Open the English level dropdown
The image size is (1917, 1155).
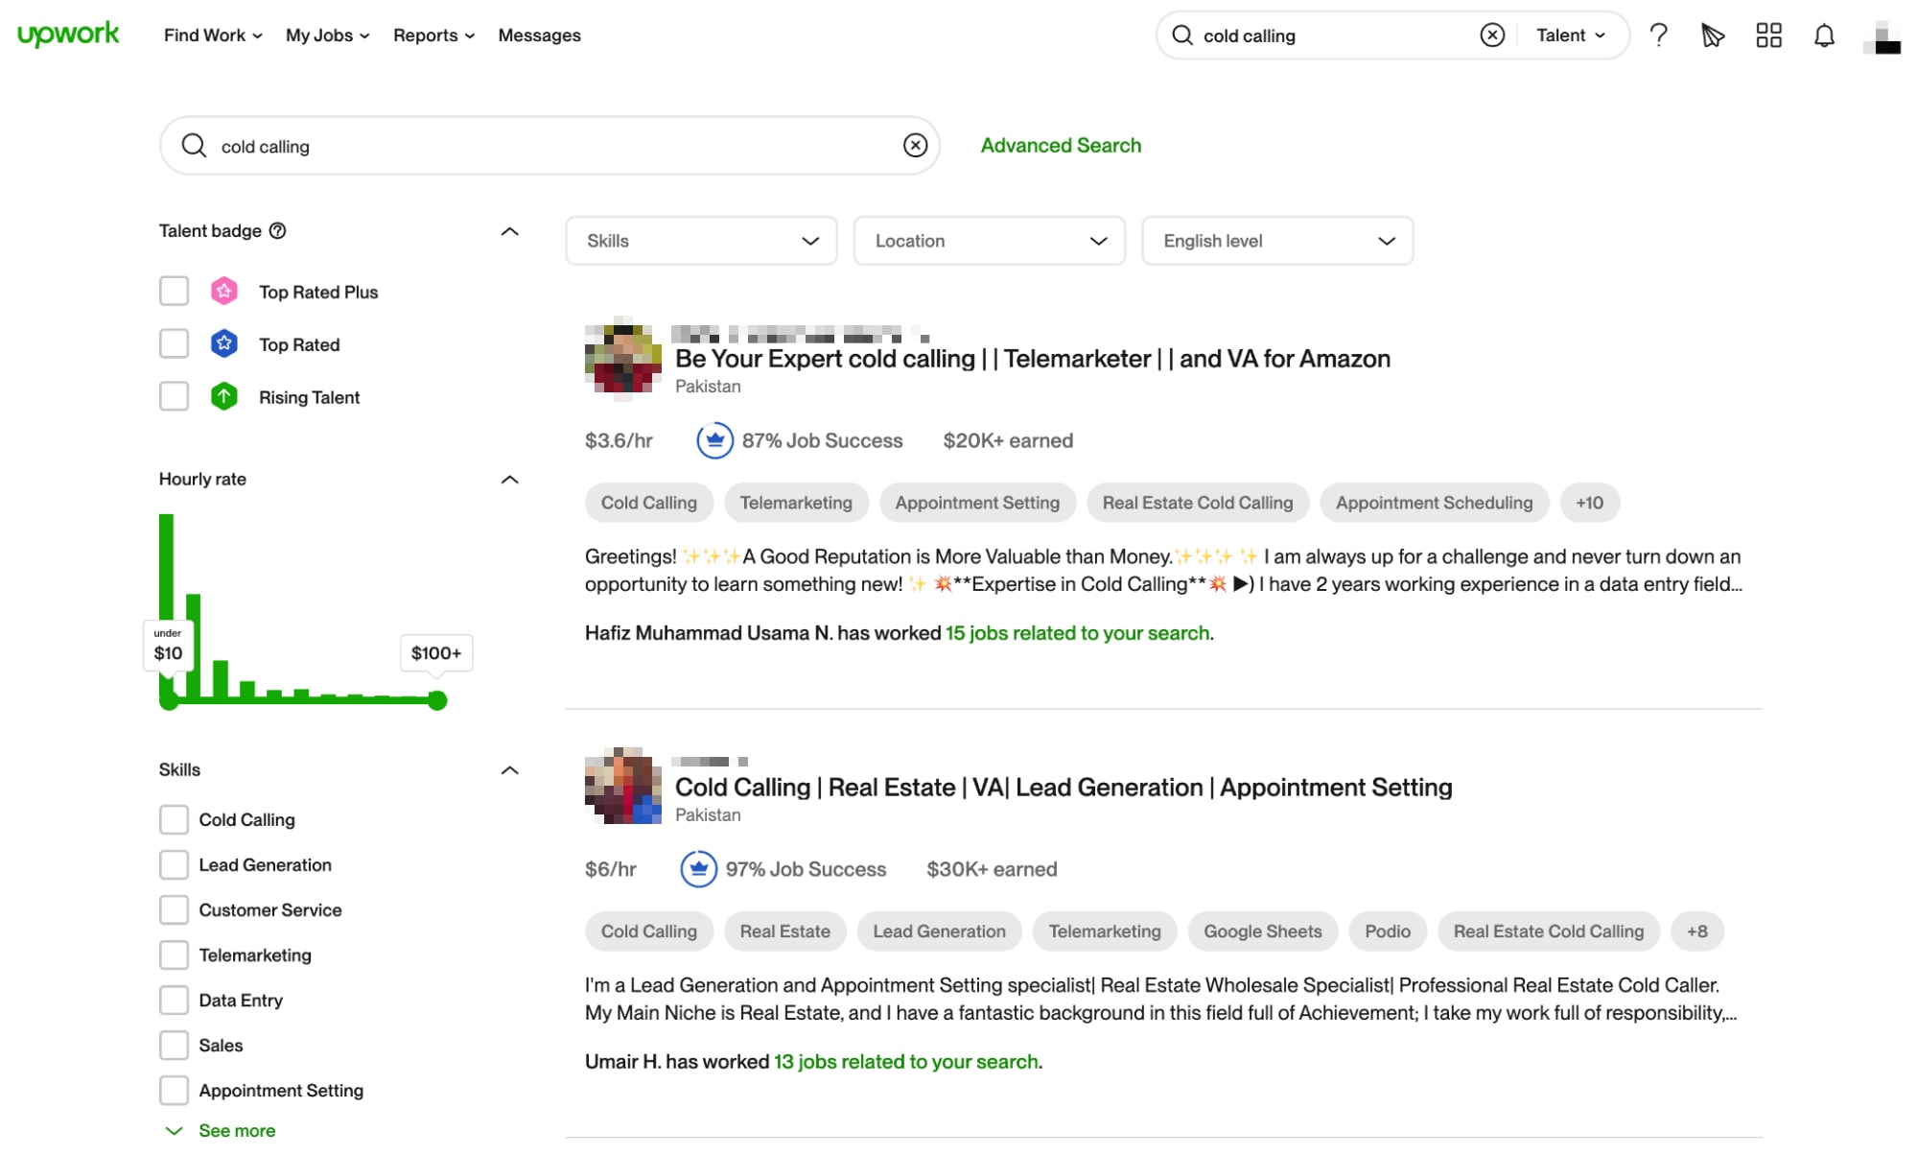click(x=1276, y=241)
